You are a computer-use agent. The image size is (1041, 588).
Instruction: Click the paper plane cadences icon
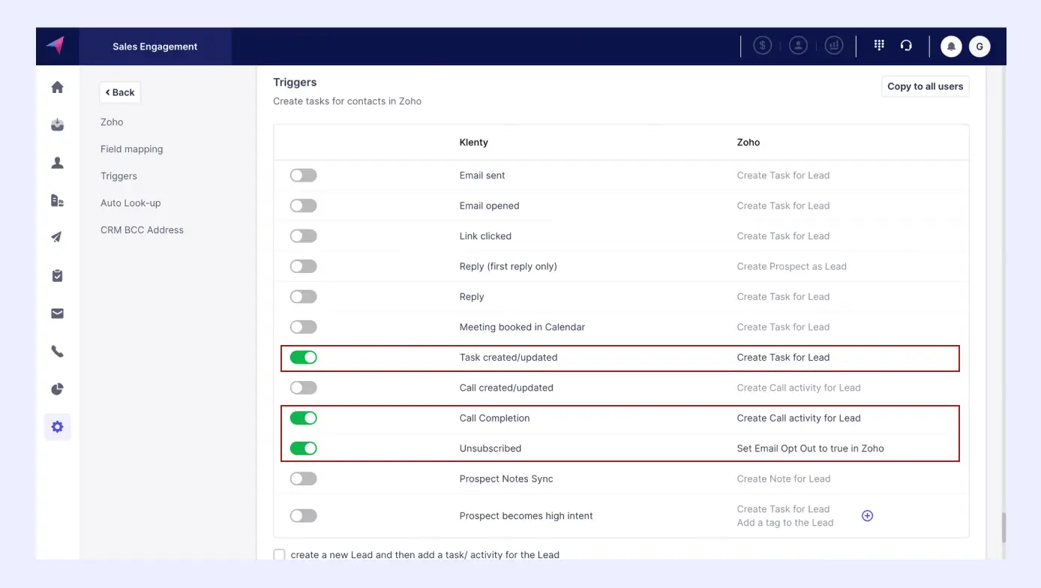pos(57,238)
